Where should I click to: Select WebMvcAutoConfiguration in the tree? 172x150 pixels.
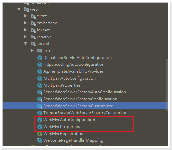click(x=69, y=120)
